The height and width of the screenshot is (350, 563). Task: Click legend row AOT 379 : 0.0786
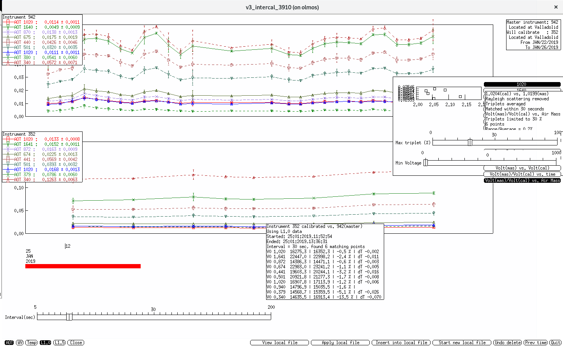(42, 175)
